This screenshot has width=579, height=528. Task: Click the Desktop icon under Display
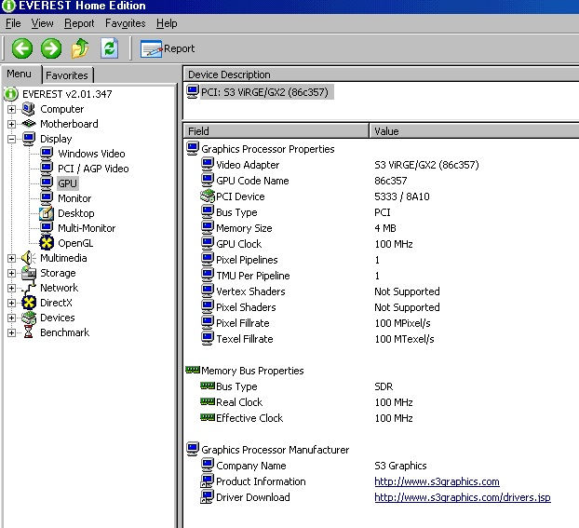tap(47, 213)
